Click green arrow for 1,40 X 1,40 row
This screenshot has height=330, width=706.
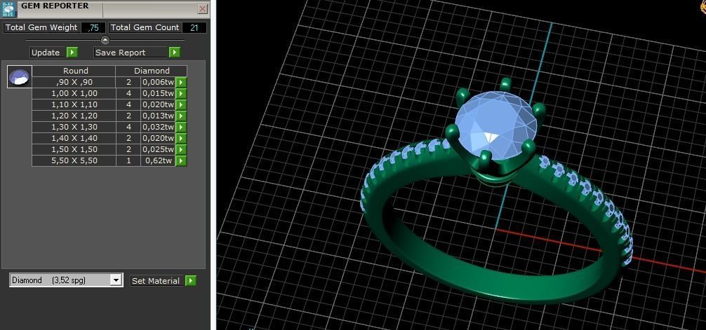click(181, 139)
